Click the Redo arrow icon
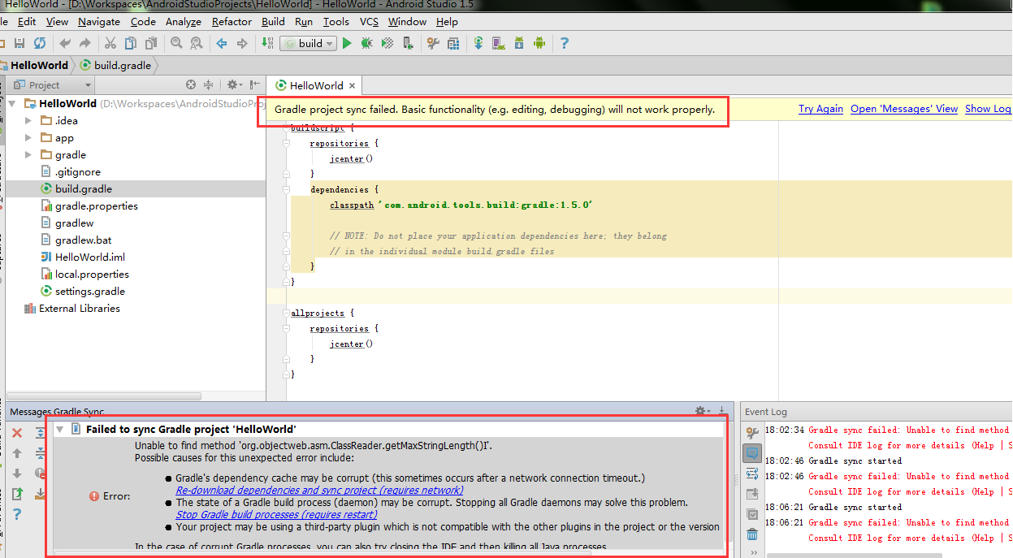This screenshot has height=558, width=1013. coord(84,43)
